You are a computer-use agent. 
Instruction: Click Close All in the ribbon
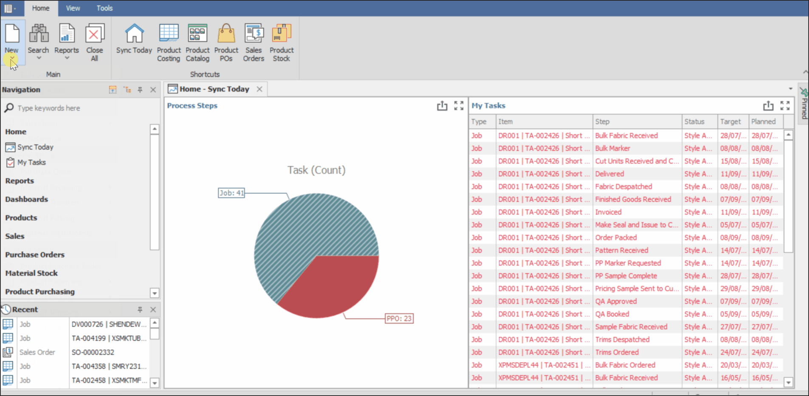tap(94, 42)
